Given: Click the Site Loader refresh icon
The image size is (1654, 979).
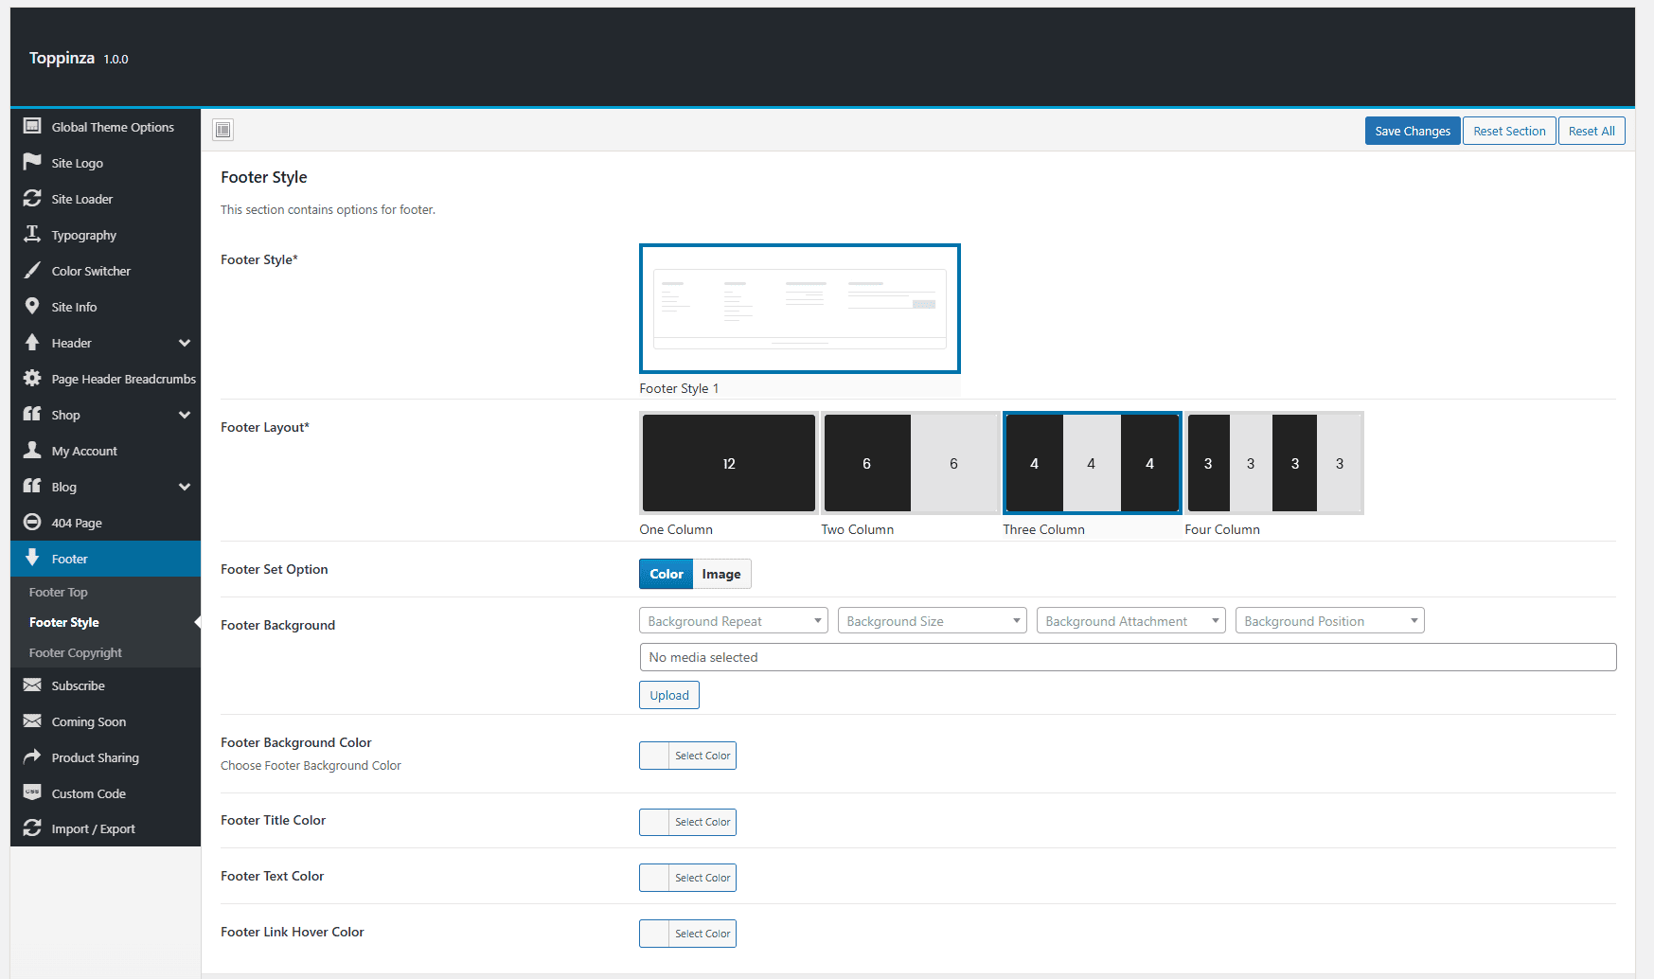Looking at the screenshot, I should (32, 198).
